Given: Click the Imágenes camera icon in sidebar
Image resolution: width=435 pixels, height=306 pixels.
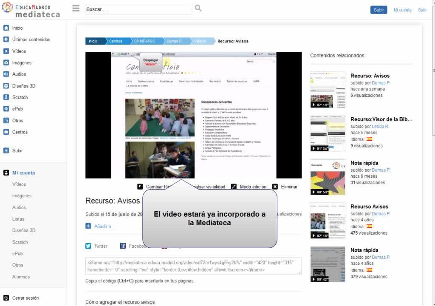Looking at the screenshot, I should [x=6, y=62].
